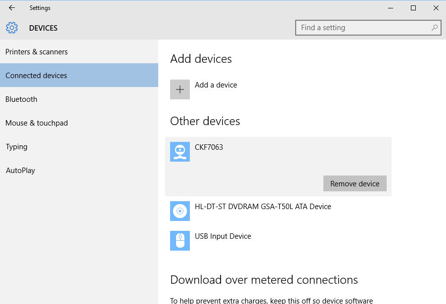446x304 pixels.
Task: Open AutoPlay settings
Action: click(x=79, y=170)
